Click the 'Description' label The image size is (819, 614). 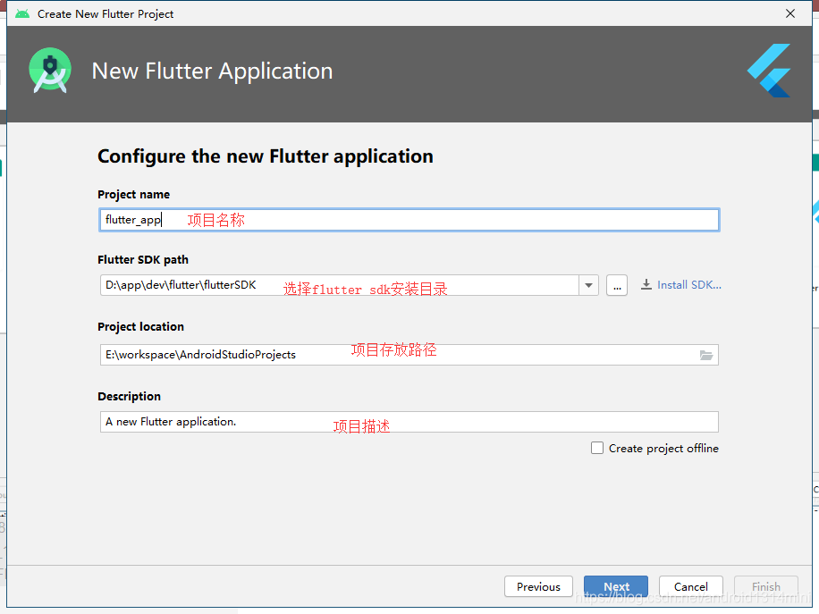(x=129, y=396)
